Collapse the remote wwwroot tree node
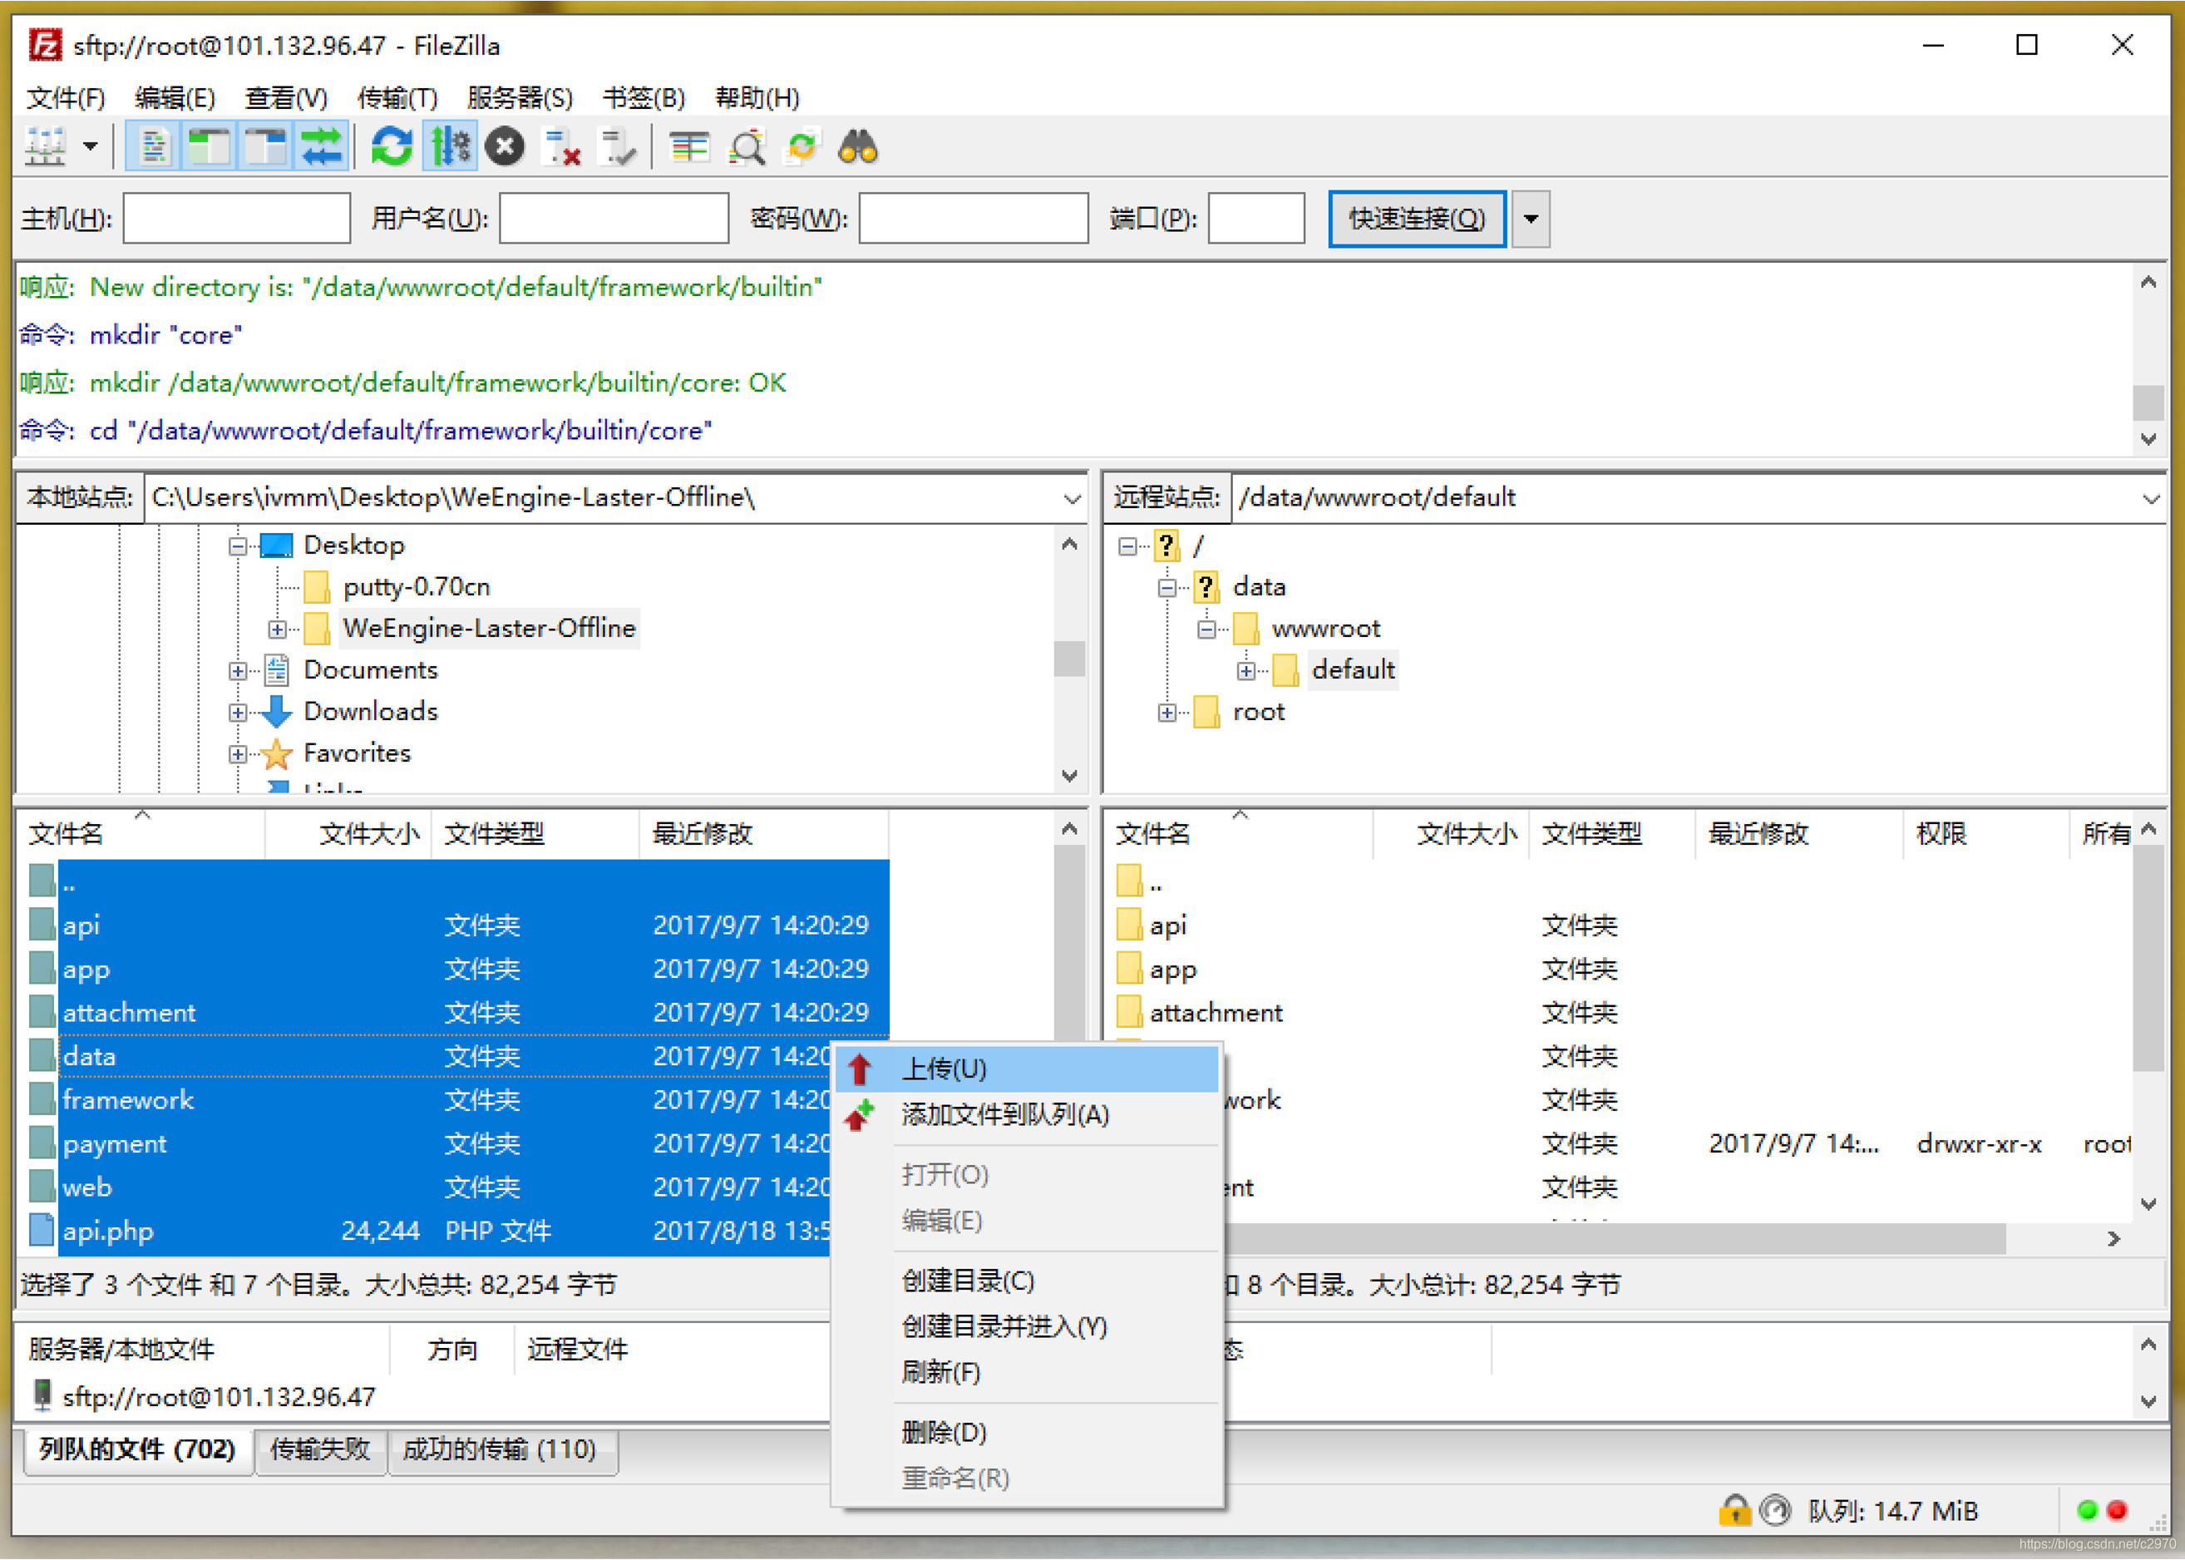Screen dimensions: 2185x1560 tap(1206, 629)
